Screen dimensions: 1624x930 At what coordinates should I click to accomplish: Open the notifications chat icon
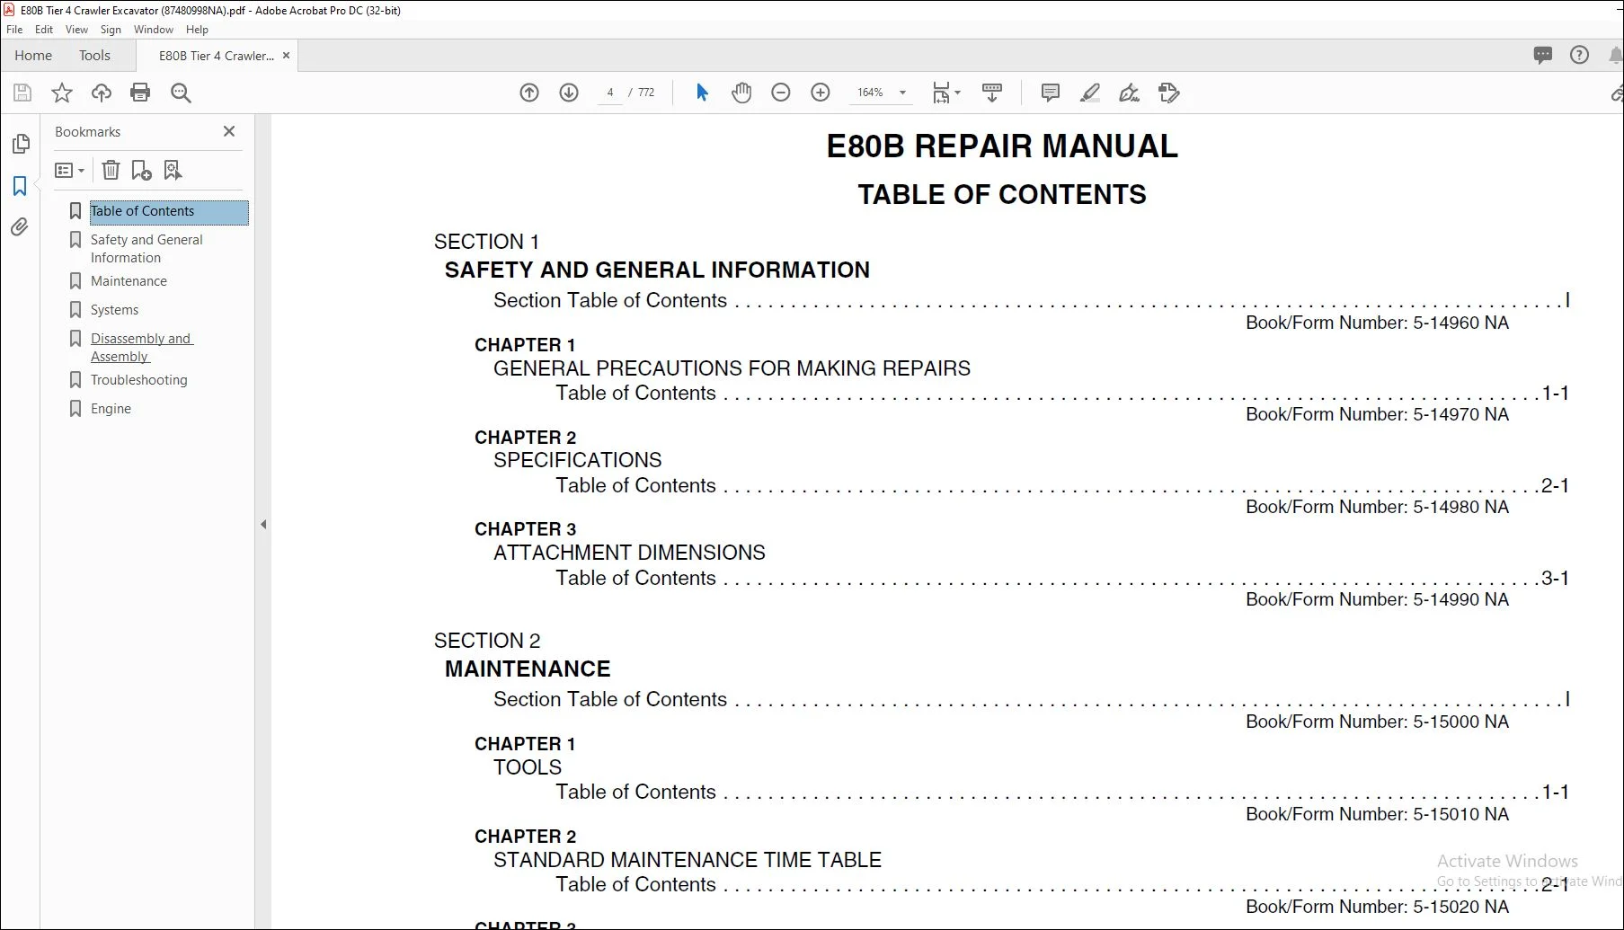point(1543,56)
